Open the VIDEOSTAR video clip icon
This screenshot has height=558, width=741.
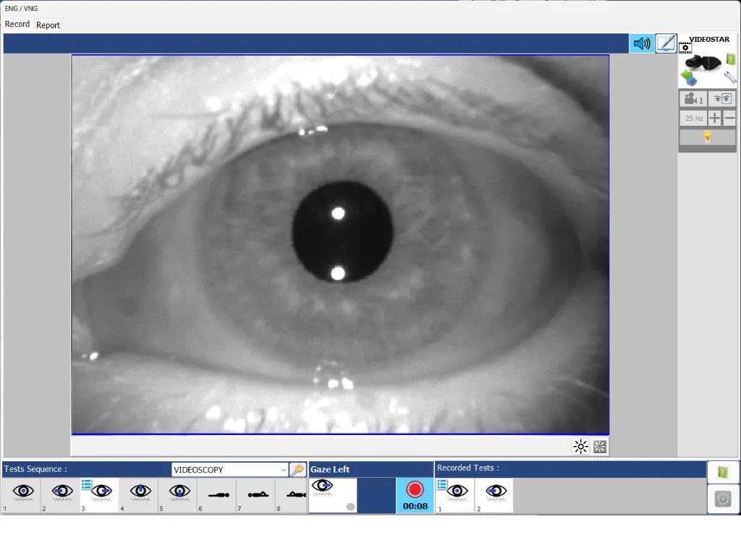click(686, 48)
